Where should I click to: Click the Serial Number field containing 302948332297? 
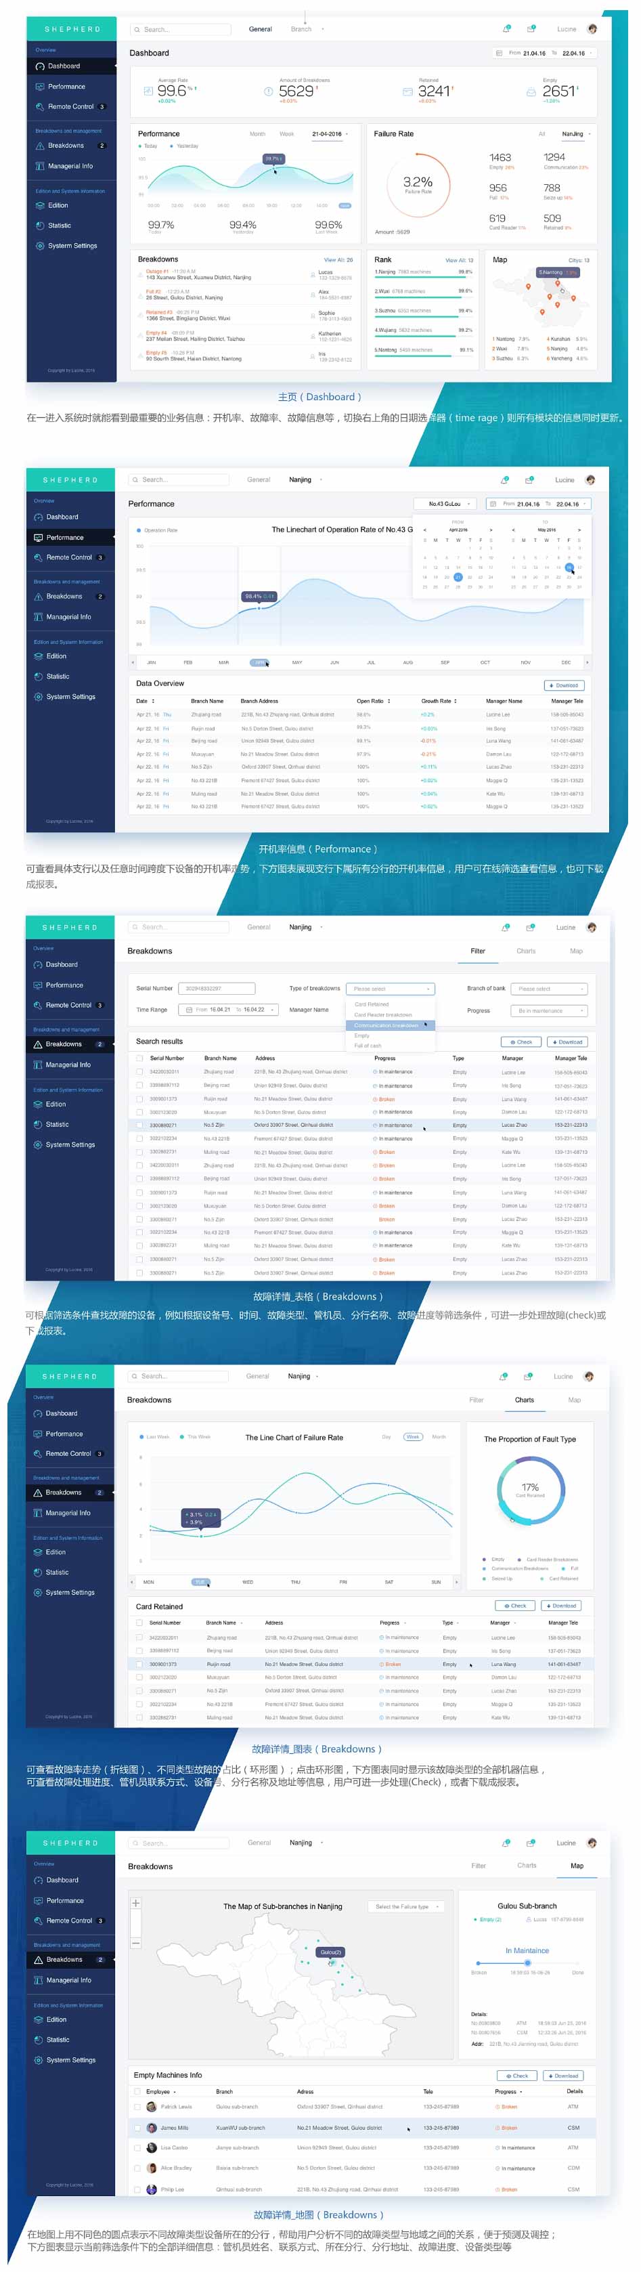coord(217,988)
